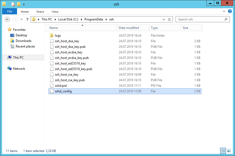Keep Details view enabled via status bar toggle
The width and height of the screenshot is (235, 156).
pyautogui.click(x=223, y=151)
